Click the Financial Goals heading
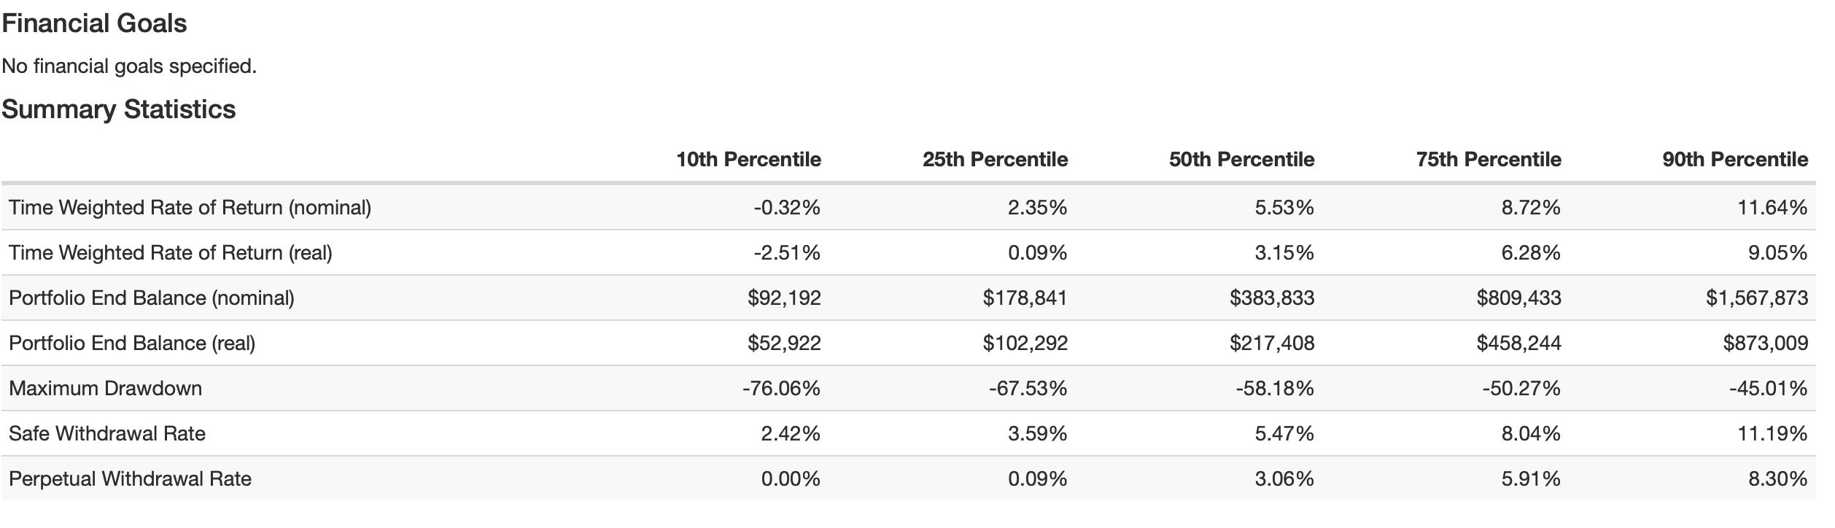This screenshot has height=528, width=1835. click(x=94, y=23)
